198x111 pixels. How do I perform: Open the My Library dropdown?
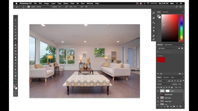167,48
